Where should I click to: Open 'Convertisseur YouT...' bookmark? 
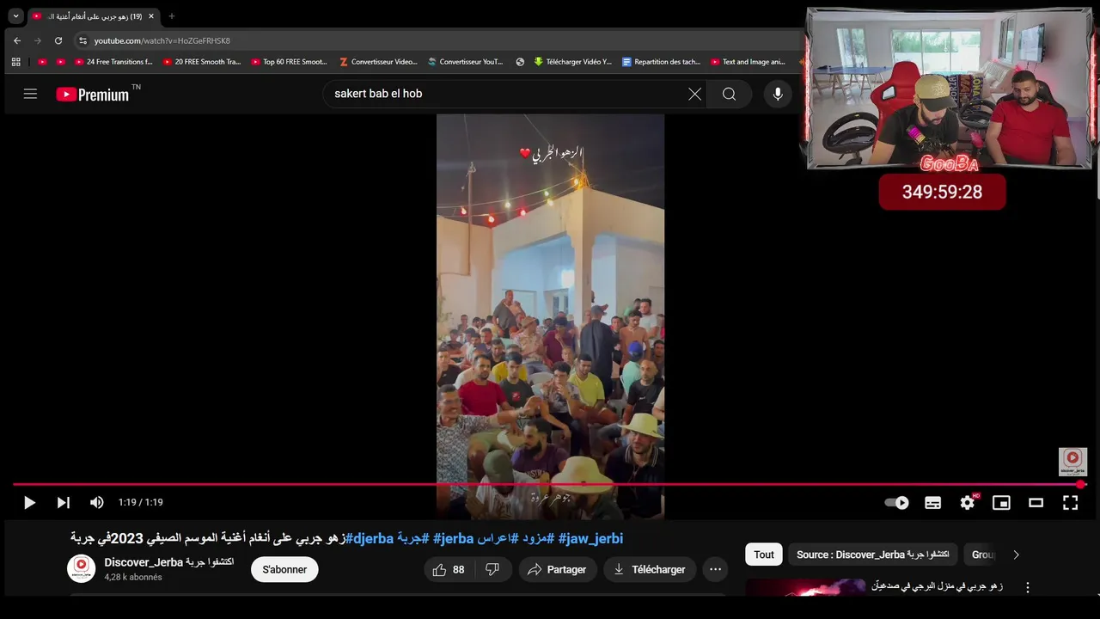tap(466, 62)
